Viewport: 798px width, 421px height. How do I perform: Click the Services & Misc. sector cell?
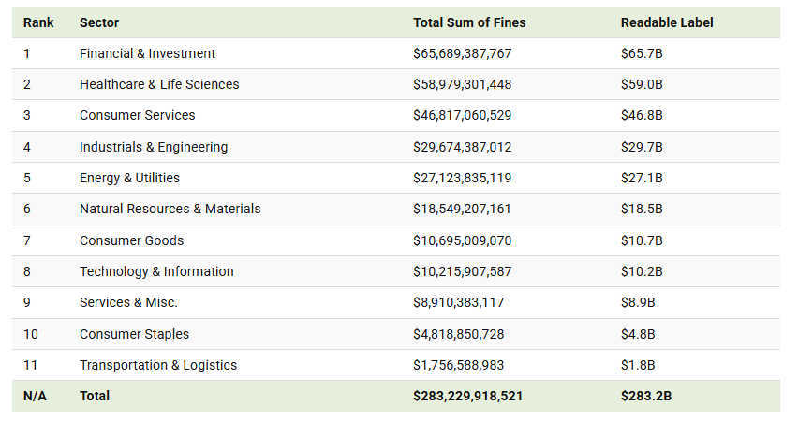128,302
